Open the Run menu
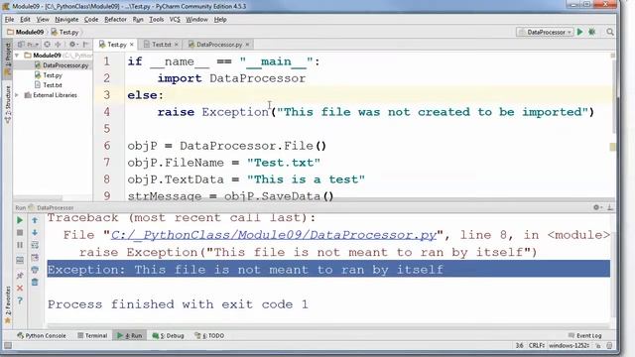 [138, 20]
